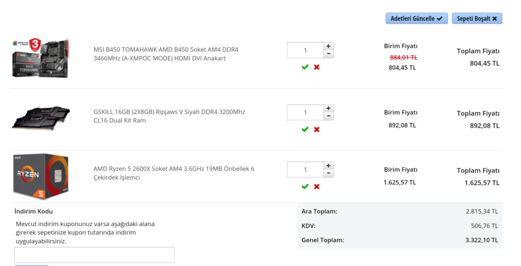Click the Adetleri Güncelle button
The width and height of the screenshot is (521, 266).
click(416, 19)
